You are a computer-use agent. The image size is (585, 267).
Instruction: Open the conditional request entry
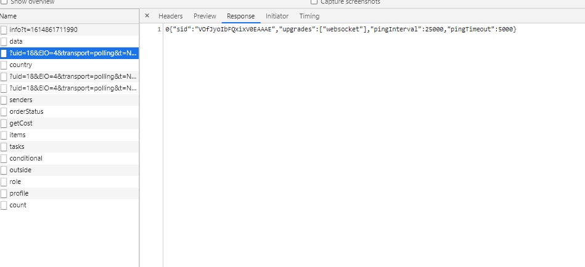(70, 158)
